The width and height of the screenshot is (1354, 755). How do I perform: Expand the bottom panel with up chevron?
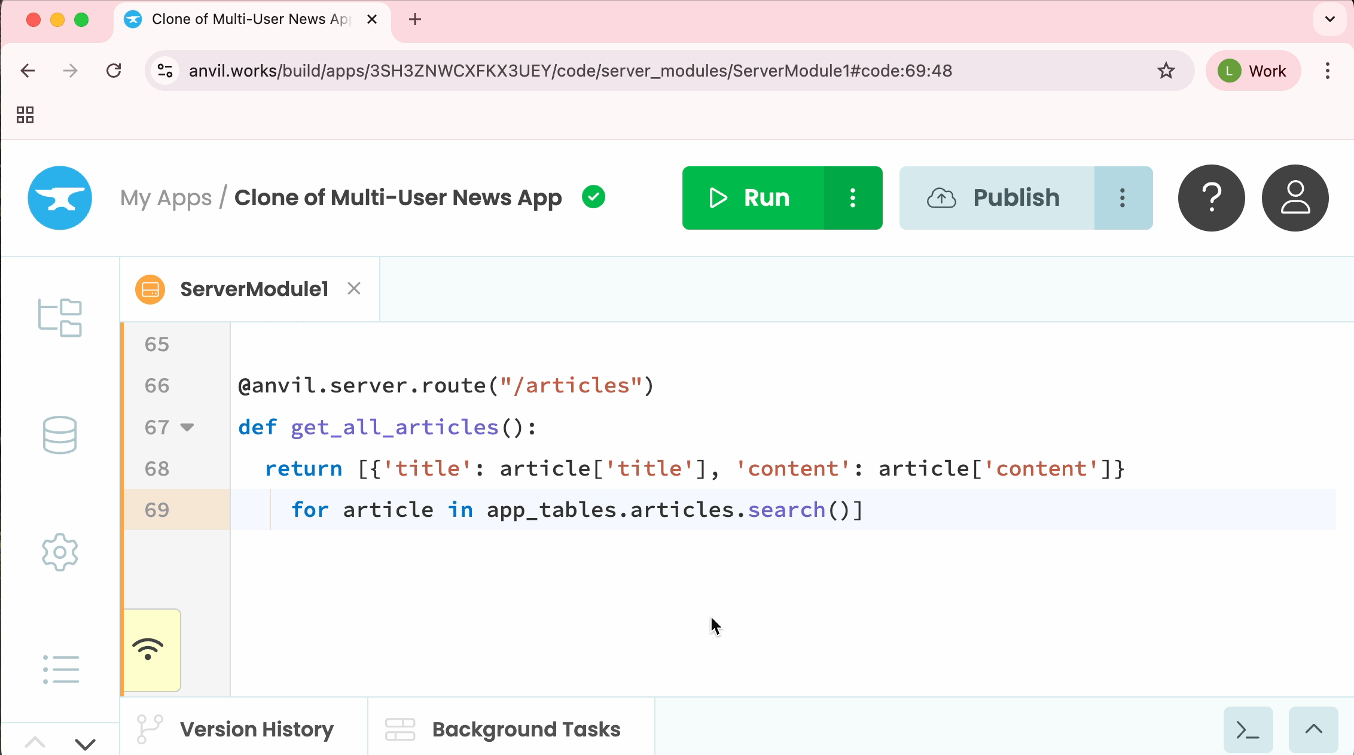click(x=1313, y=730)
